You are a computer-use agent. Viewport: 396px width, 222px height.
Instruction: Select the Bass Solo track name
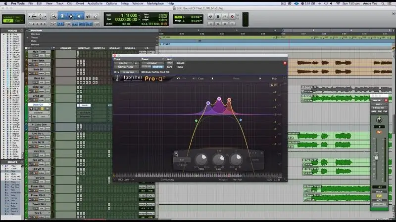[x=39, y=61]
